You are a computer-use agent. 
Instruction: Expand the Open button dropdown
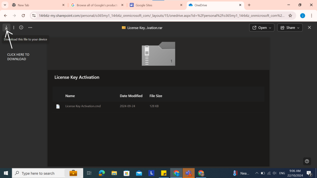click(262, 28)
